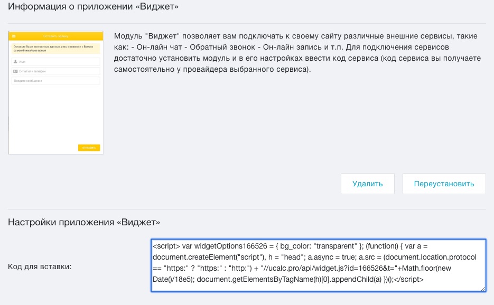This screenshot has height=305, width=494.
Task: Click the module description paragraph text
Action: 297,53
